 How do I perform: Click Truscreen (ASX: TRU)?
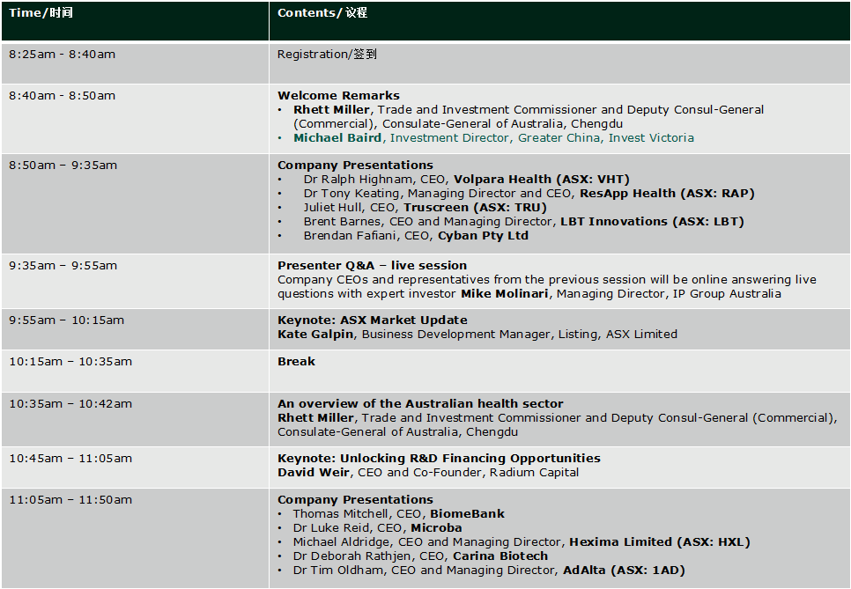tap(475, 207)
